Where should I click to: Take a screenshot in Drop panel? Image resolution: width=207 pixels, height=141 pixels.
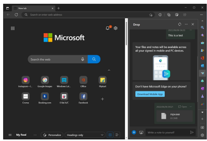[x=141, y=132]
